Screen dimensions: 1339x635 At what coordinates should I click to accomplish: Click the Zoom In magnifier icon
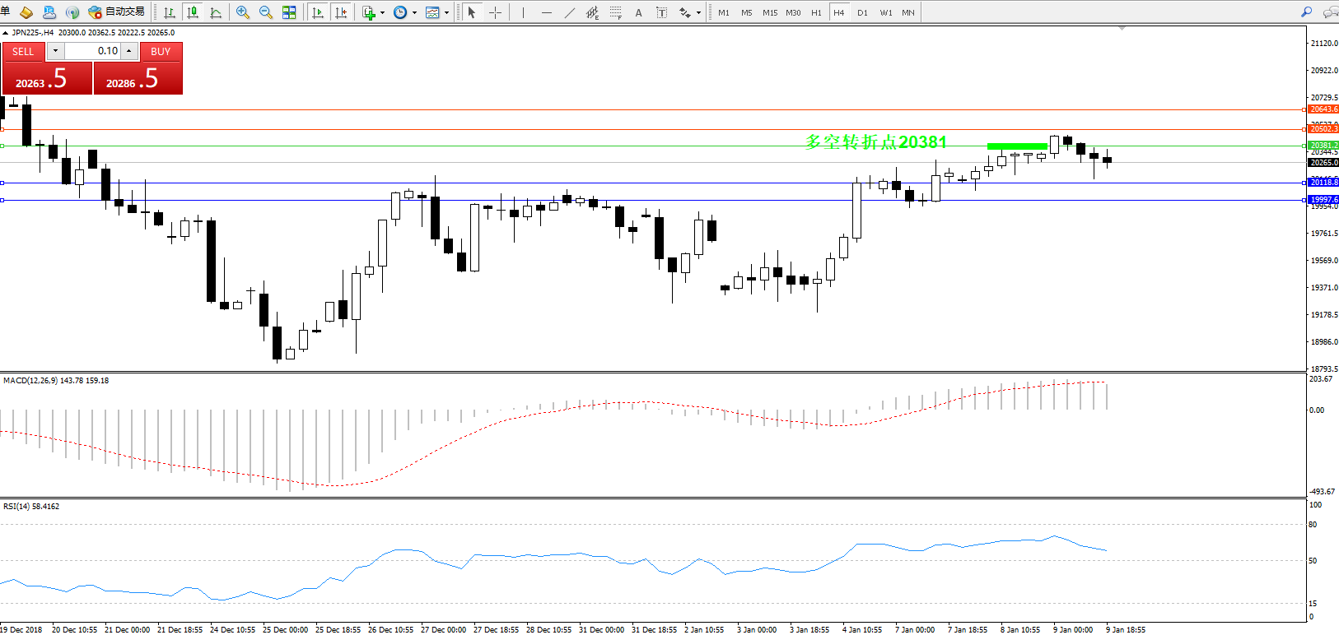(243, 12)
